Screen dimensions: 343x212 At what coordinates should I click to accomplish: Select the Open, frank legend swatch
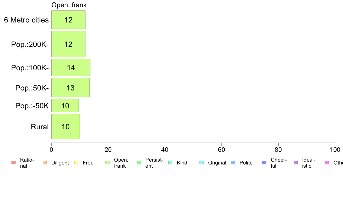click(107, 163)
